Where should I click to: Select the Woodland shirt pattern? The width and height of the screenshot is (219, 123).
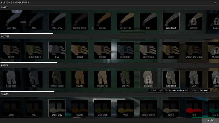(171, 21)
